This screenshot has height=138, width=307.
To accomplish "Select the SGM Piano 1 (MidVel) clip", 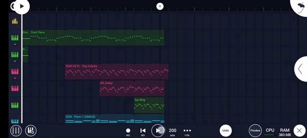I will [115, 119].
